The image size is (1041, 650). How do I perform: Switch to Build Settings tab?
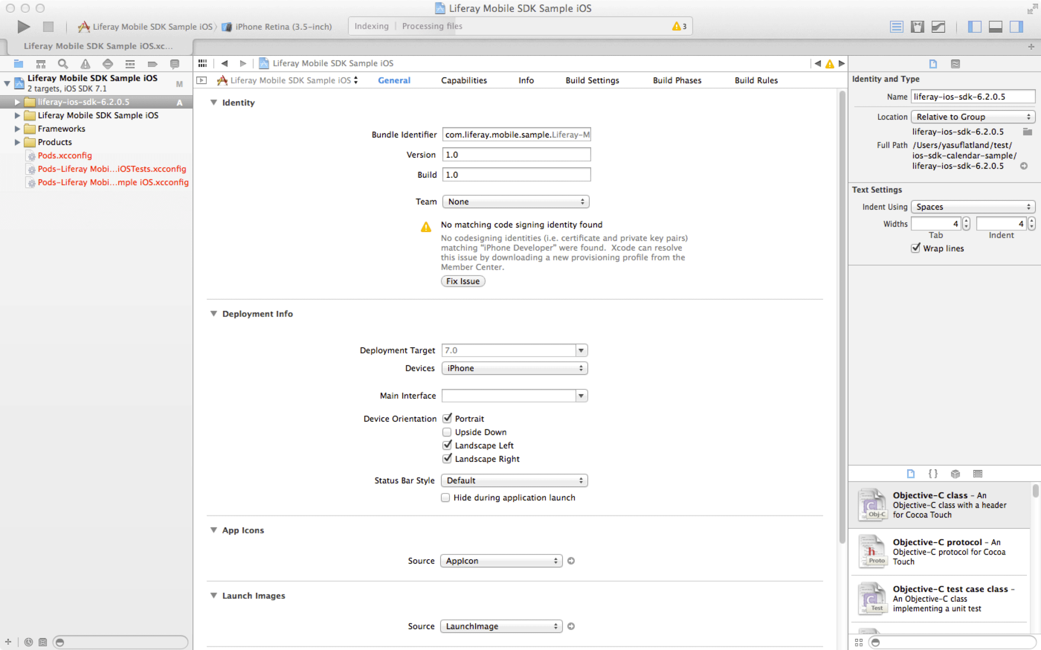(592, 80)
